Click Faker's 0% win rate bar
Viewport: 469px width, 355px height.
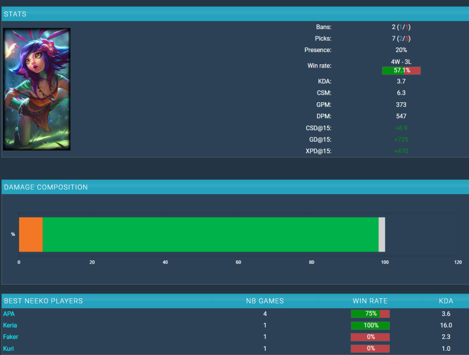coord(370,337)
